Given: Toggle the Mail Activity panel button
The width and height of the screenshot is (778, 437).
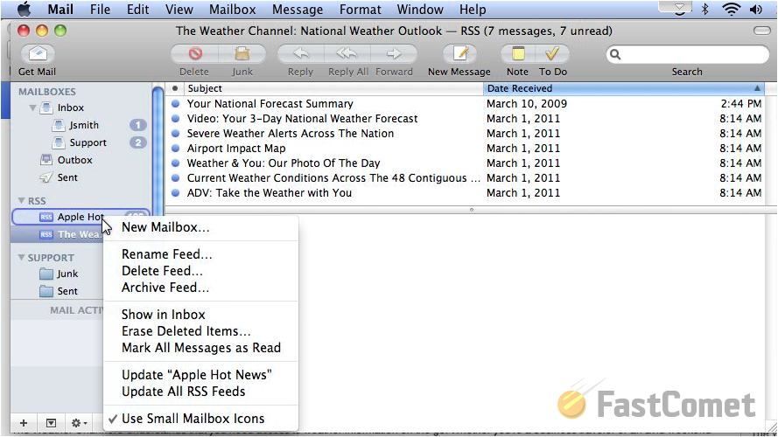Looking at the screenshot, I should pos(51,423).
